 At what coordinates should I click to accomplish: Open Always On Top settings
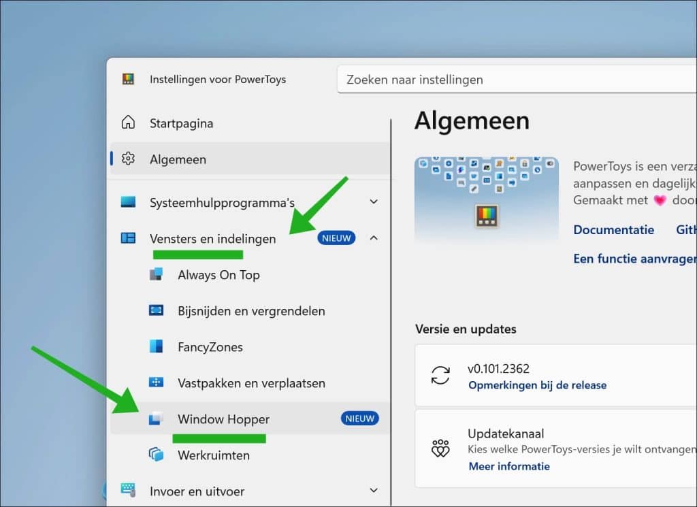point(250,275)
